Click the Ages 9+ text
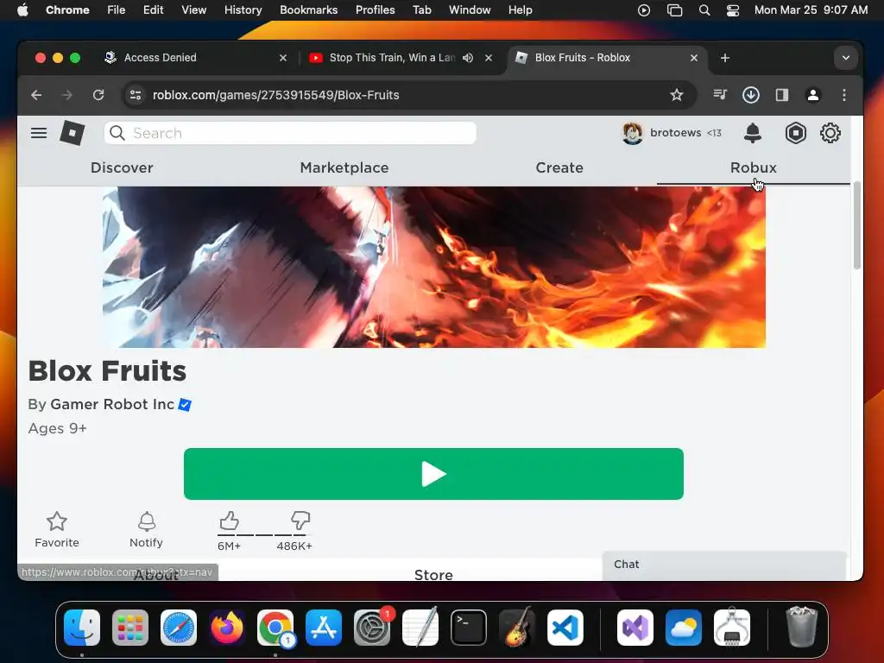884x663 pixels. pos(58,428)
